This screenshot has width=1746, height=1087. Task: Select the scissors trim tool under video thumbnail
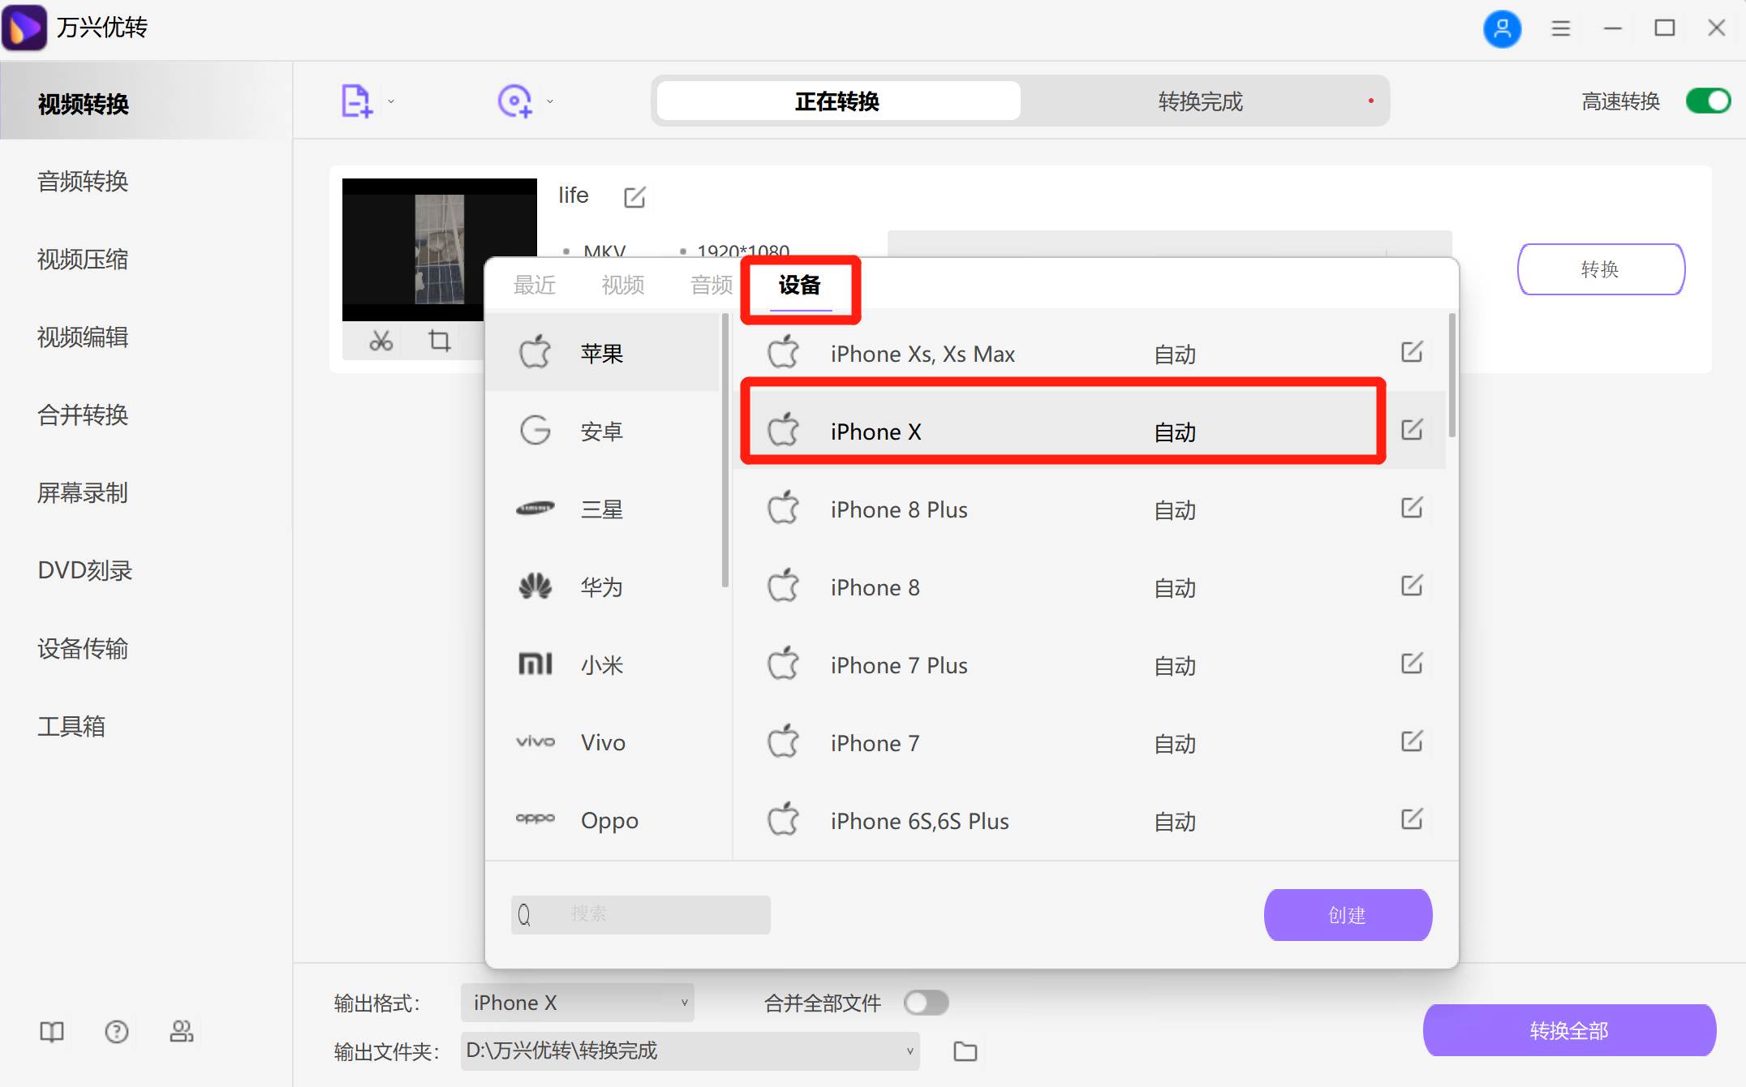coord(380,342)
